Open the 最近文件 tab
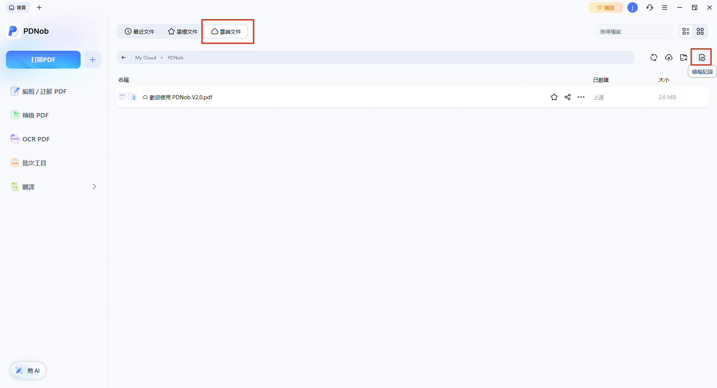 click(x=139, y=32)
